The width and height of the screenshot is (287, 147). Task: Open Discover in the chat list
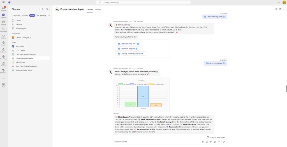point(30,25)
